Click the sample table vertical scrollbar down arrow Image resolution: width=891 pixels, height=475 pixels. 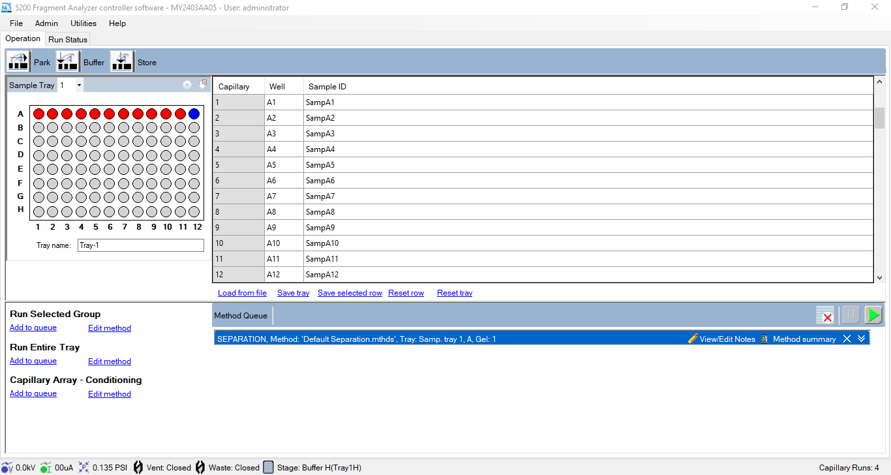(x=879, y=277)
